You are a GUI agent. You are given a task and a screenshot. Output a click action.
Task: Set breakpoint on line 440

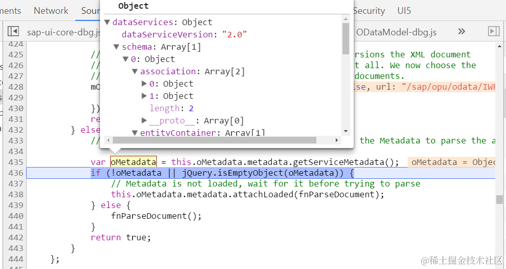pyautogui.click(x=16, y=216)
